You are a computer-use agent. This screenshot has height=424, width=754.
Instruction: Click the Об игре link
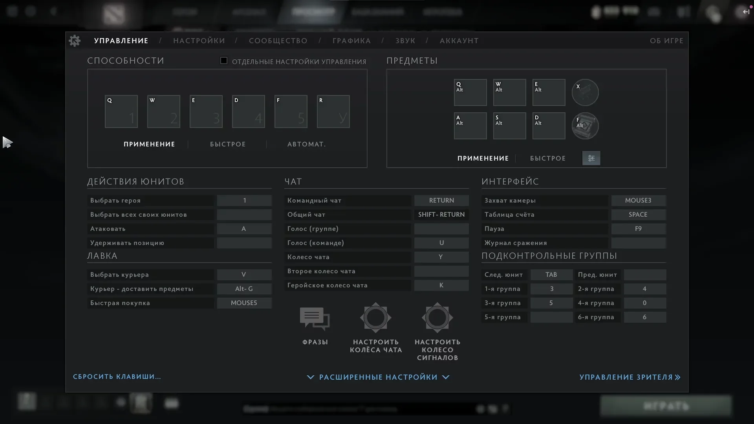click(x=666, y=41)
